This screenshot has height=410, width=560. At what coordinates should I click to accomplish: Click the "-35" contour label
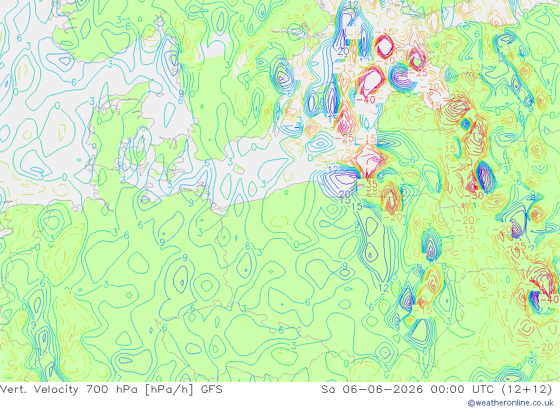click(x=367, y=185)
